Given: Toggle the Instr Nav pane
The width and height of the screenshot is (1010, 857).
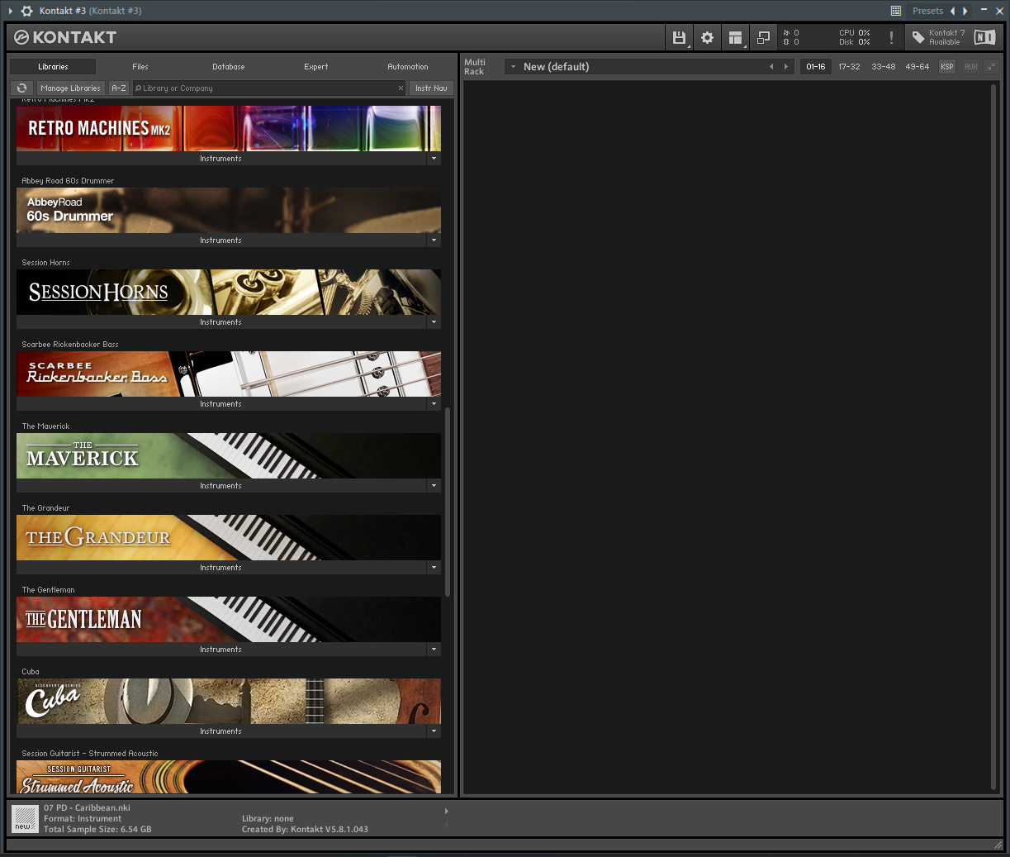Looking at the screenshot, I should point(431,88).
